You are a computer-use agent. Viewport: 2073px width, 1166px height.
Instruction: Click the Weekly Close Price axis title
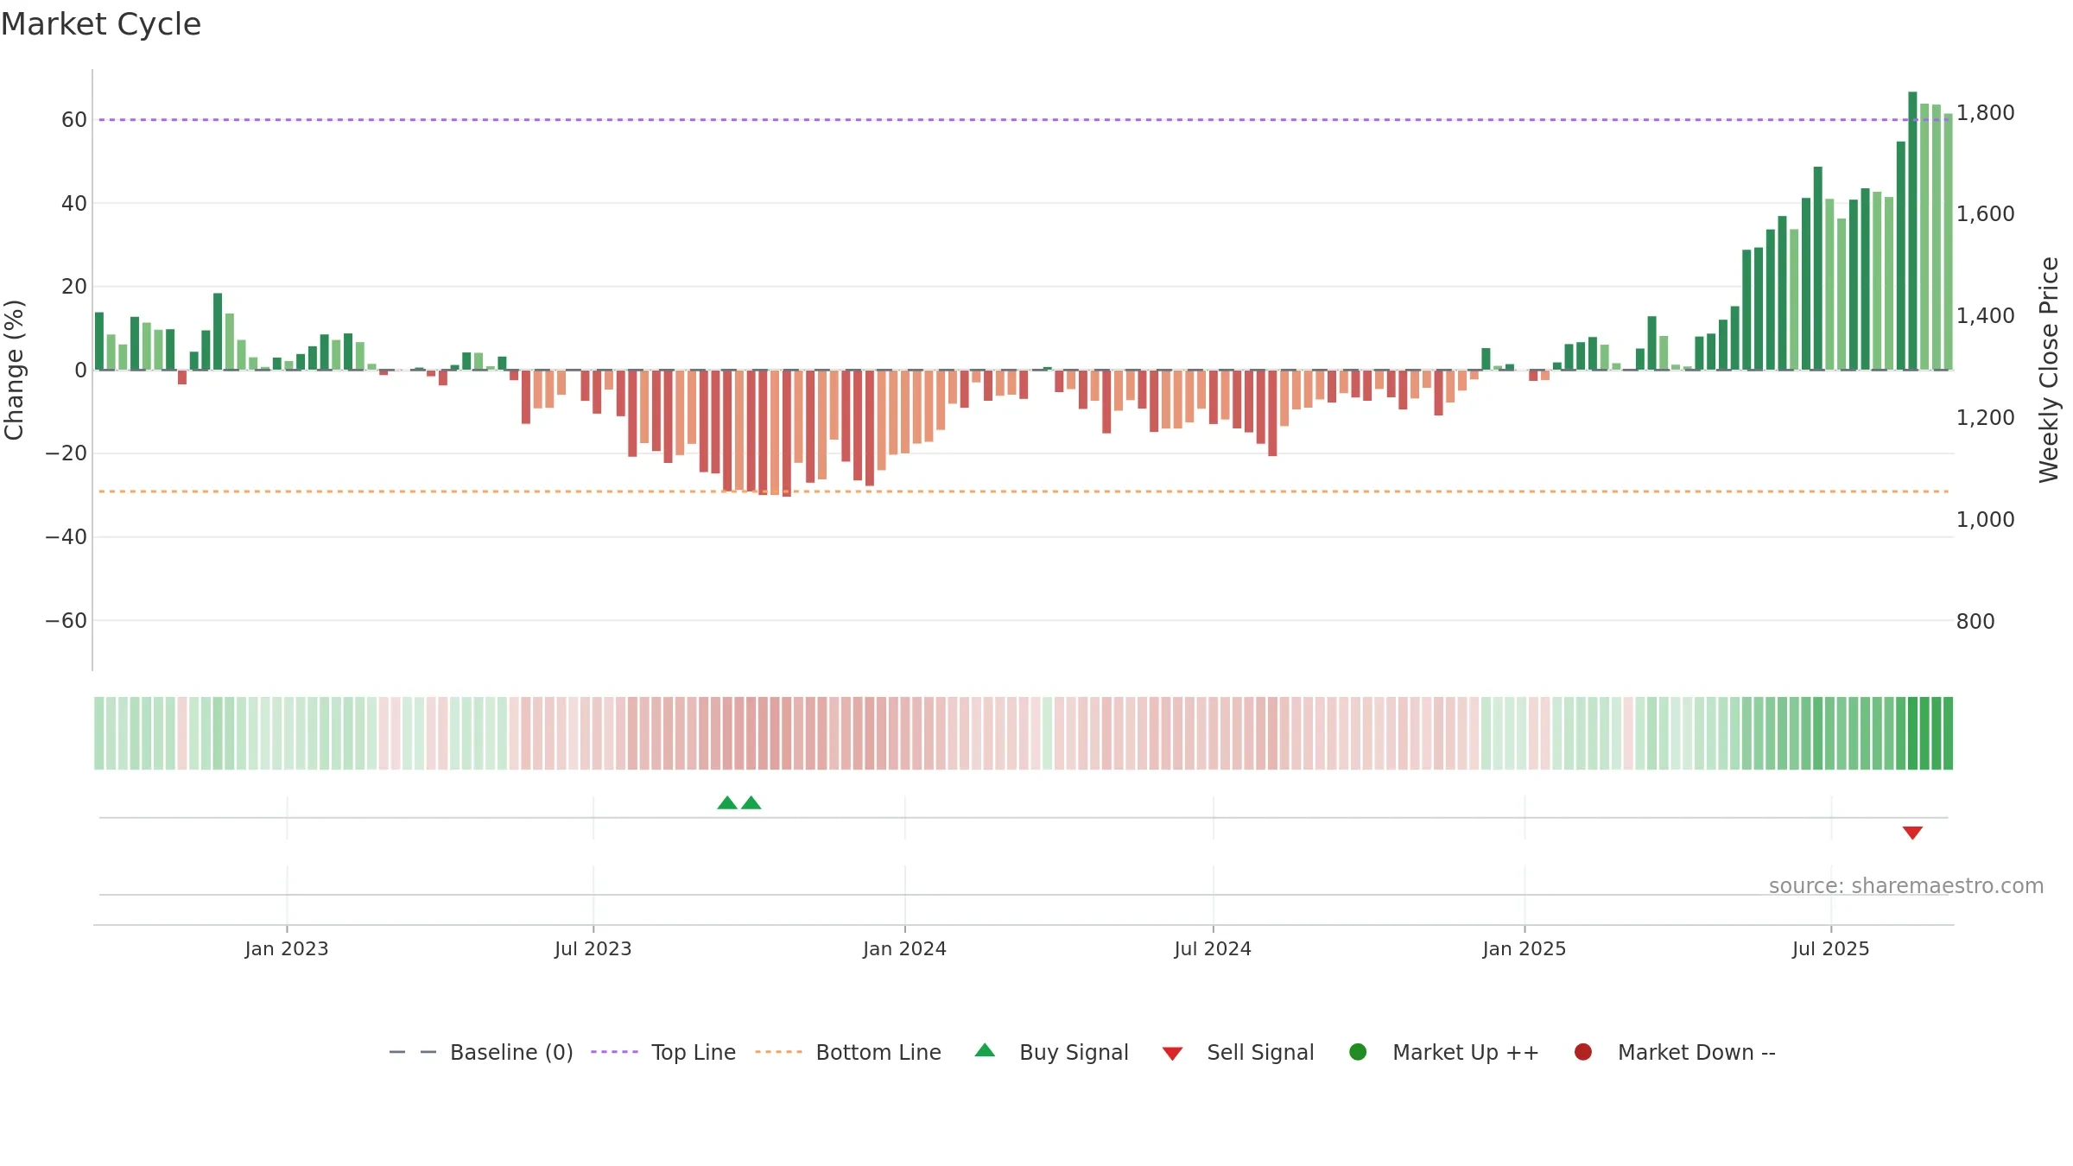pyautogui.click(x=2049, y=370)
